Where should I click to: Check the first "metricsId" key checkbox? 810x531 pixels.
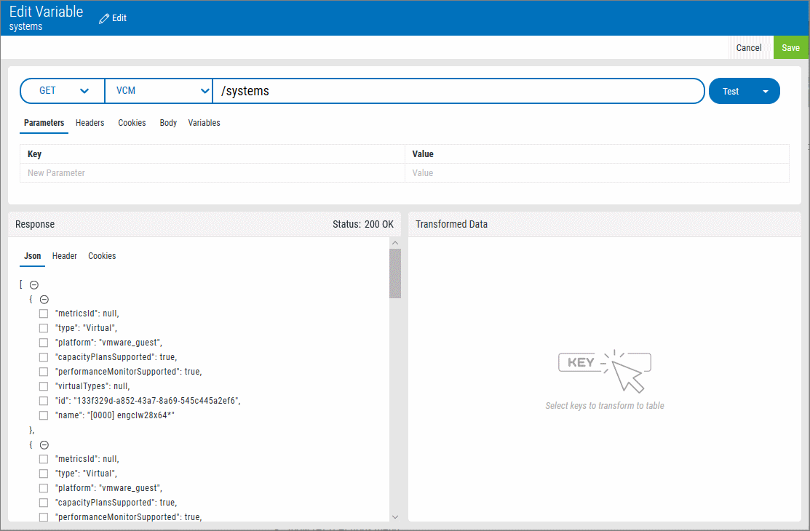tap(44, 314)
